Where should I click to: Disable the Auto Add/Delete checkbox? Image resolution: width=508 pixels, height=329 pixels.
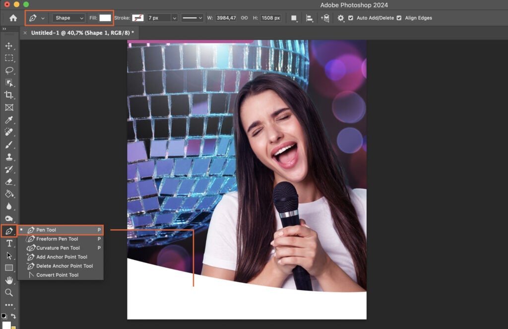[352, 17]
